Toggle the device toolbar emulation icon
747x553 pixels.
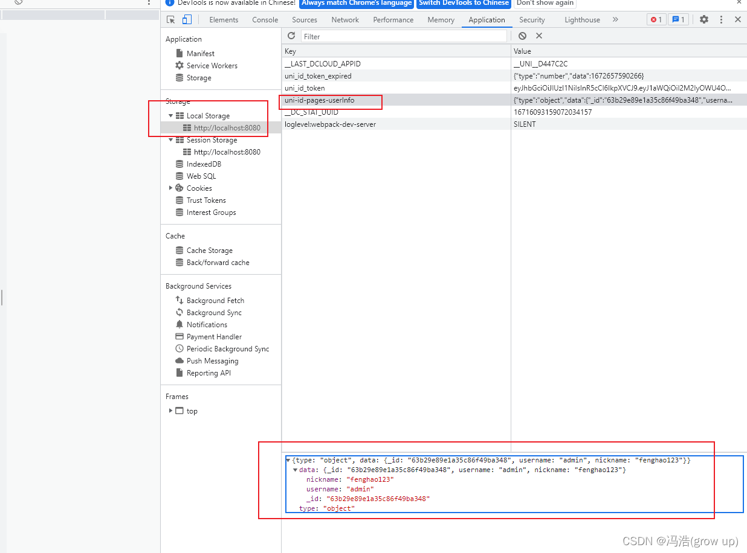187,19
